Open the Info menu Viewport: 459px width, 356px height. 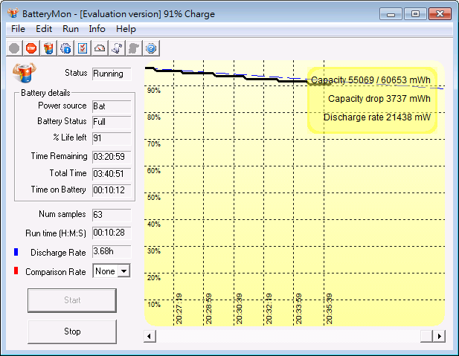(x=97, y=29)
